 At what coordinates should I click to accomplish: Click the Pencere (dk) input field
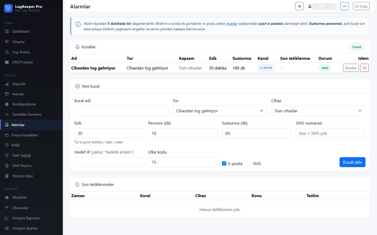[183, 133]
